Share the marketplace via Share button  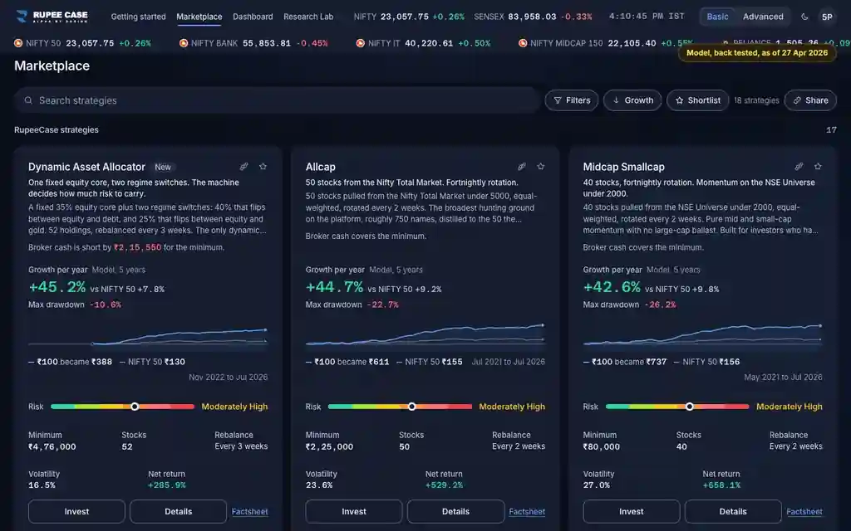tap(810, 100)
